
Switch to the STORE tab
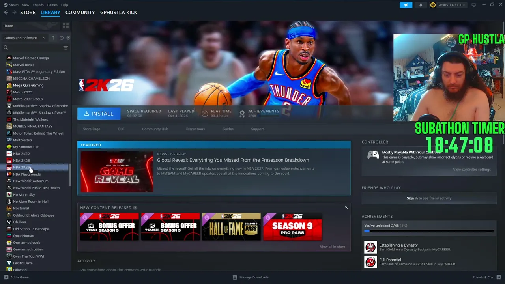pos(28,13)
